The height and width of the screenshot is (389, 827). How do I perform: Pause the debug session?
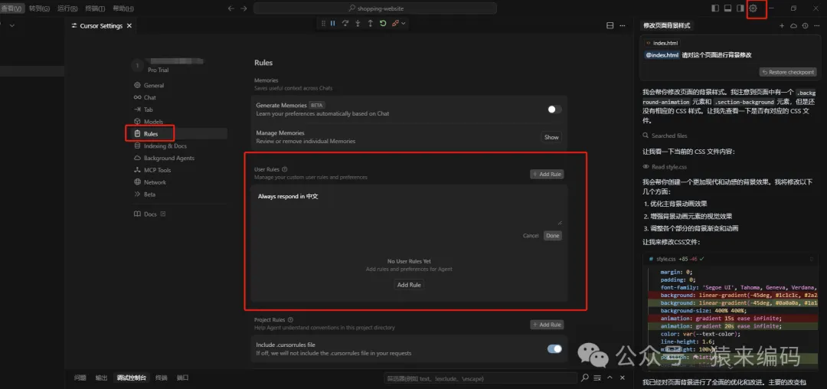coord(333,23)
